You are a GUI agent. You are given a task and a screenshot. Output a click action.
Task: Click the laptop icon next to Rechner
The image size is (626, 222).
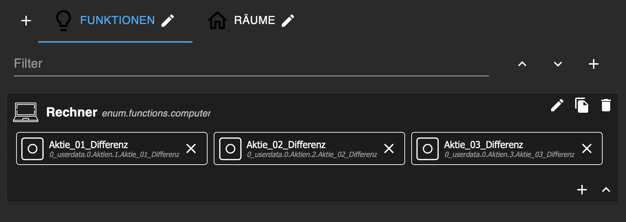(26, 112)
